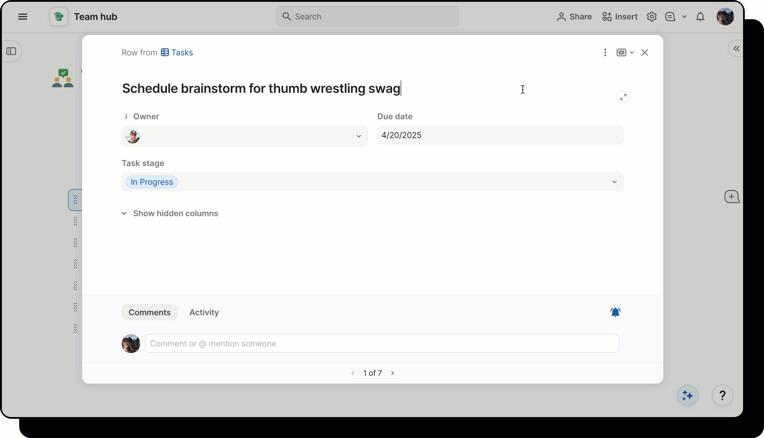Open the notifications bell in header
Image resolution: width=764 pixels, height=438 pixels.
[700, 17]
